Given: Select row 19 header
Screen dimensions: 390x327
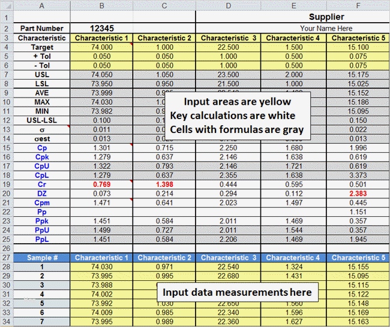Looking at the screenshot, I should point(7,184).
